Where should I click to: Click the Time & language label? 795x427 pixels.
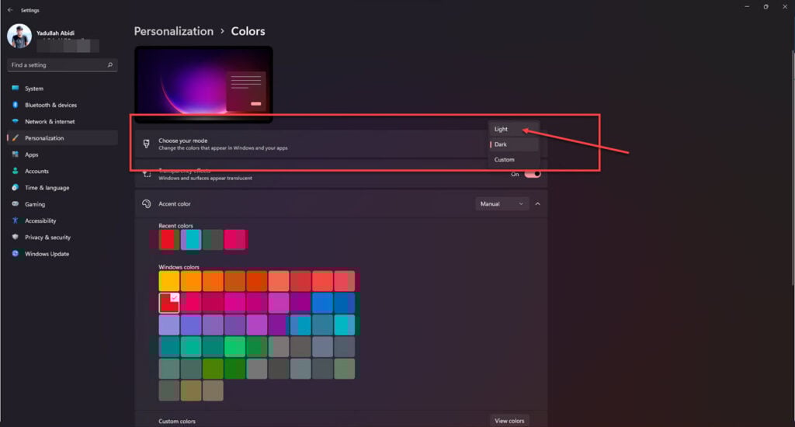47,188
